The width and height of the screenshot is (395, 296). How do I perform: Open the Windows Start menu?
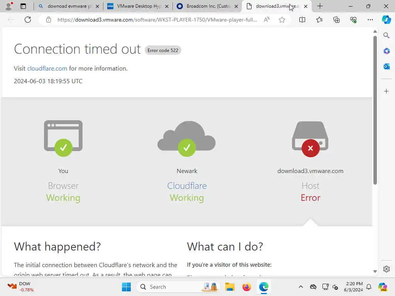pyautogui.click(x=126, y=287)
